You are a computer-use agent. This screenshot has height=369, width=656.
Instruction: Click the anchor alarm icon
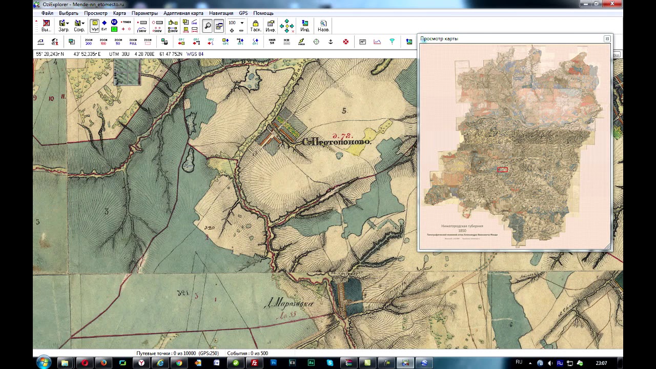coord(331,42)
